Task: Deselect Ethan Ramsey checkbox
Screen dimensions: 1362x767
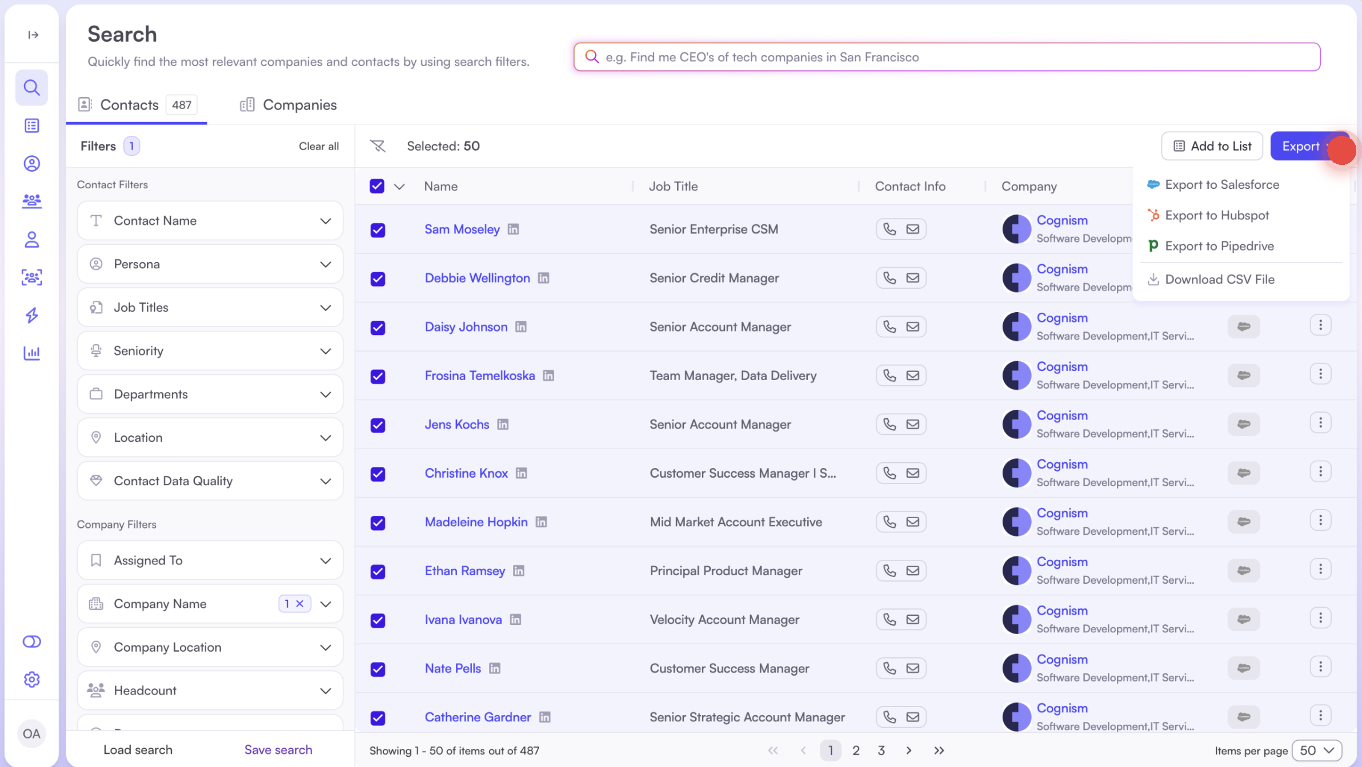Action: pos(378,571)
